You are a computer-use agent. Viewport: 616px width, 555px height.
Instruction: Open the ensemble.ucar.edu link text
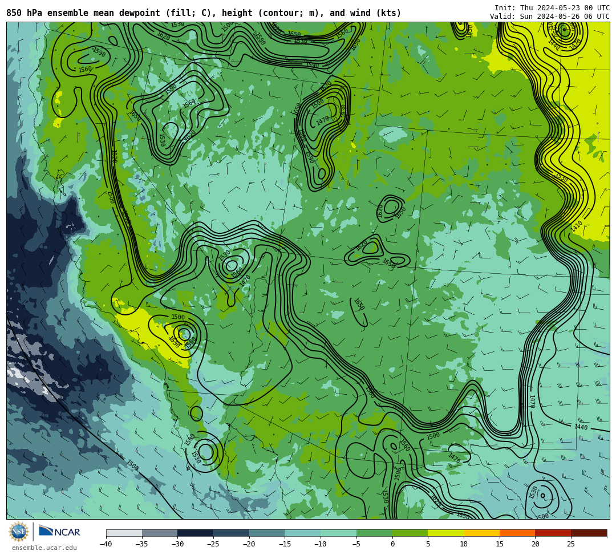point(44,548)
